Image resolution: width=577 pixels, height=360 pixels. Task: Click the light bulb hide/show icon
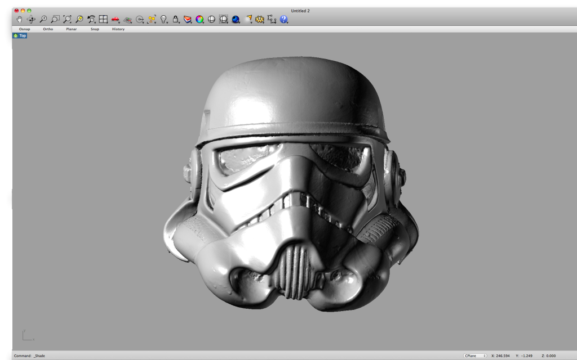click(164, 19)
